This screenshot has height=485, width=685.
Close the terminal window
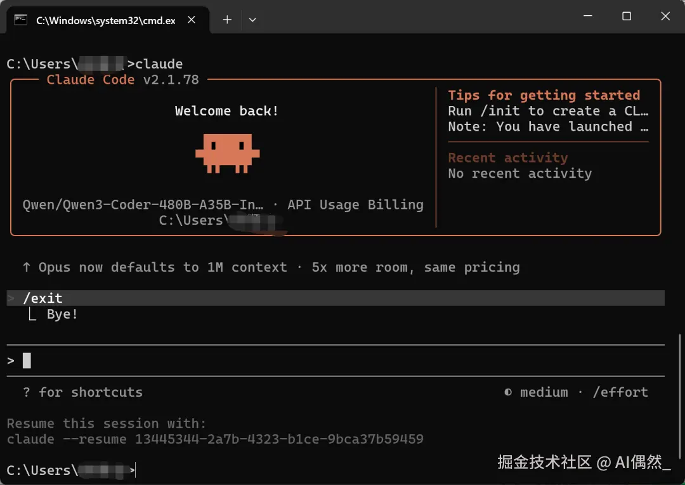(665, 16)
